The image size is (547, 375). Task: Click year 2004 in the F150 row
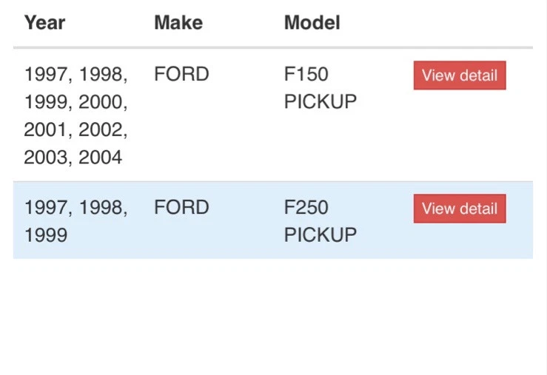(100, 158)
